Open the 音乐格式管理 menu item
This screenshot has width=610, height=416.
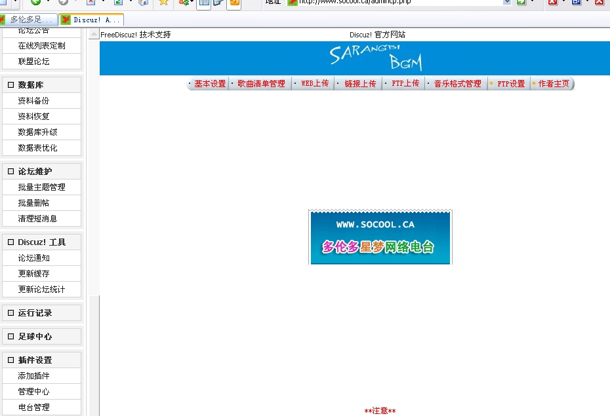458,83
